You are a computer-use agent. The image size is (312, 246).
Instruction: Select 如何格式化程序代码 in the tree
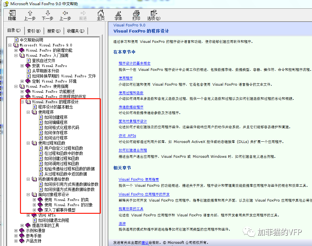point(62,128)
